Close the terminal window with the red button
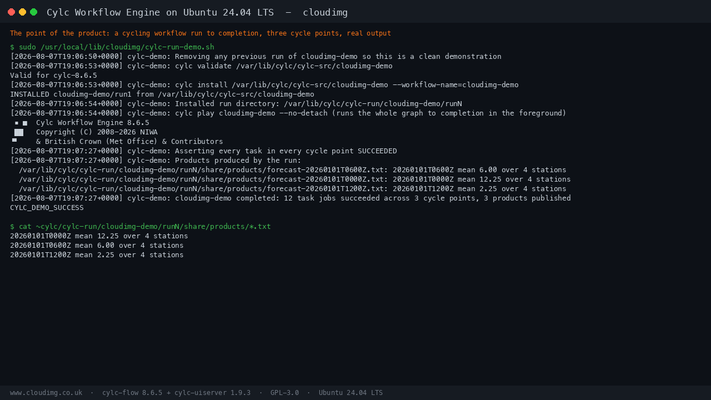This screenshot has width=711, height=400. click(x=11, y=12)
